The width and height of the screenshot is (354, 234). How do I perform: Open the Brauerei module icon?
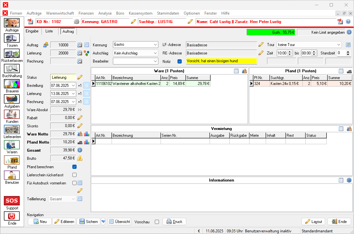(x=12, y=84)
